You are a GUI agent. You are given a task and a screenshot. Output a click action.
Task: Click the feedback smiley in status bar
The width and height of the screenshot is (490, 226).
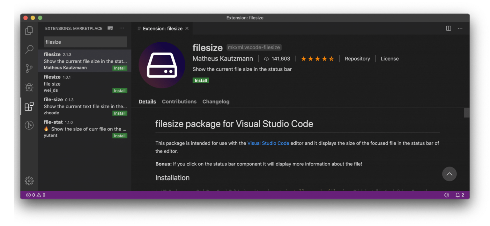tap(447, 195)
